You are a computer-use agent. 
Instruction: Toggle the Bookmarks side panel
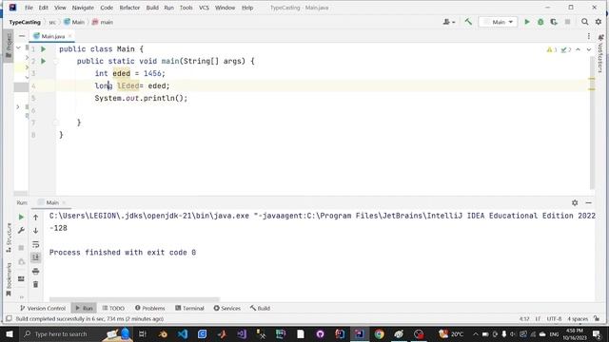(x=9, y=278)
